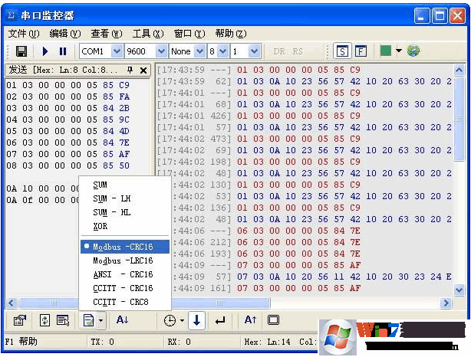Select SUM - HL checksum option
This screenshot has height=357, width=471.
pyautogui.click(x=125, y=212)
